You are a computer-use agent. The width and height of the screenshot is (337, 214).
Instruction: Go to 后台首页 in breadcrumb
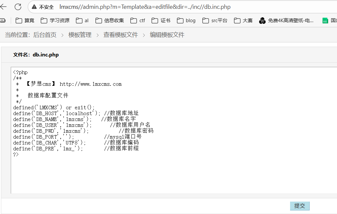tap(45, 35)
